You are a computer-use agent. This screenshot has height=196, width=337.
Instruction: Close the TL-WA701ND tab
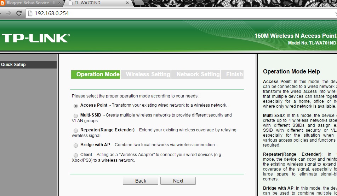pos(127,3)
